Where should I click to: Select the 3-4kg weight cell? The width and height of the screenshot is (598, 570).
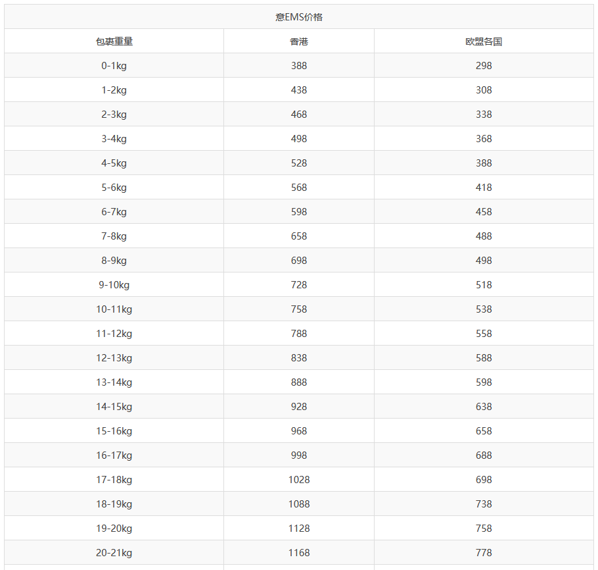(x=114, y=139)
